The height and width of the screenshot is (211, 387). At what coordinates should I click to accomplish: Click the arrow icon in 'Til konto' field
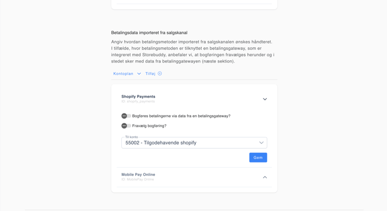(x=261, y=143)
